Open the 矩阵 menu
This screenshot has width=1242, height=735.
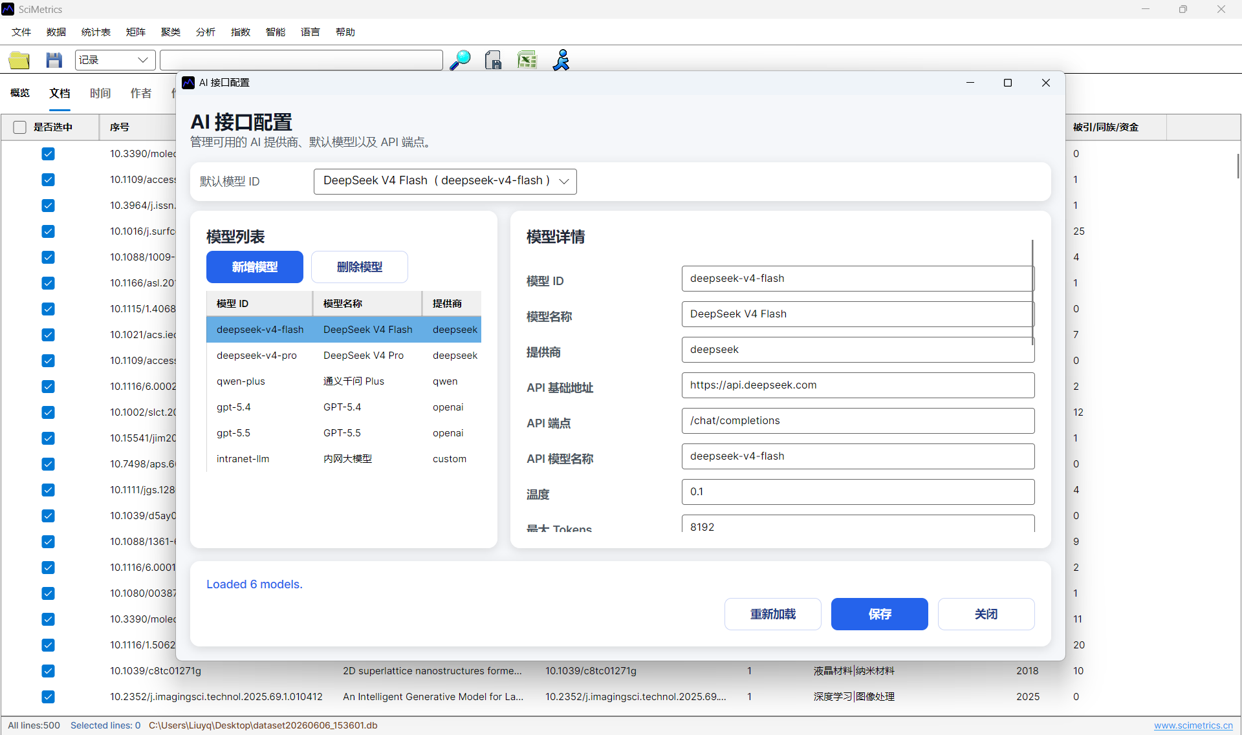click(x=136, y=32)
